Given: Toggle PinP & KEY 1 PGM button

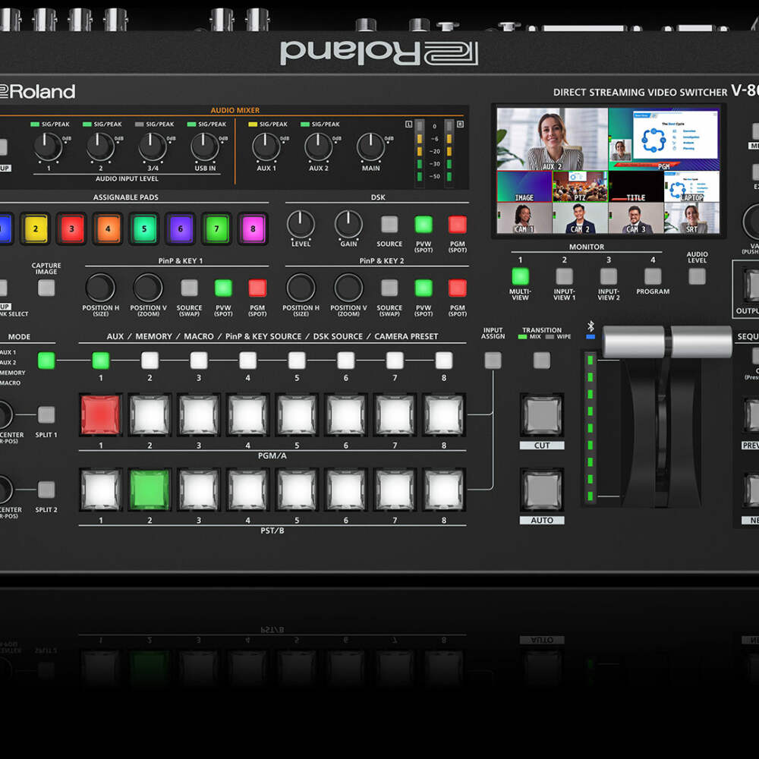Looking at the screenshot, I should 257,288.
